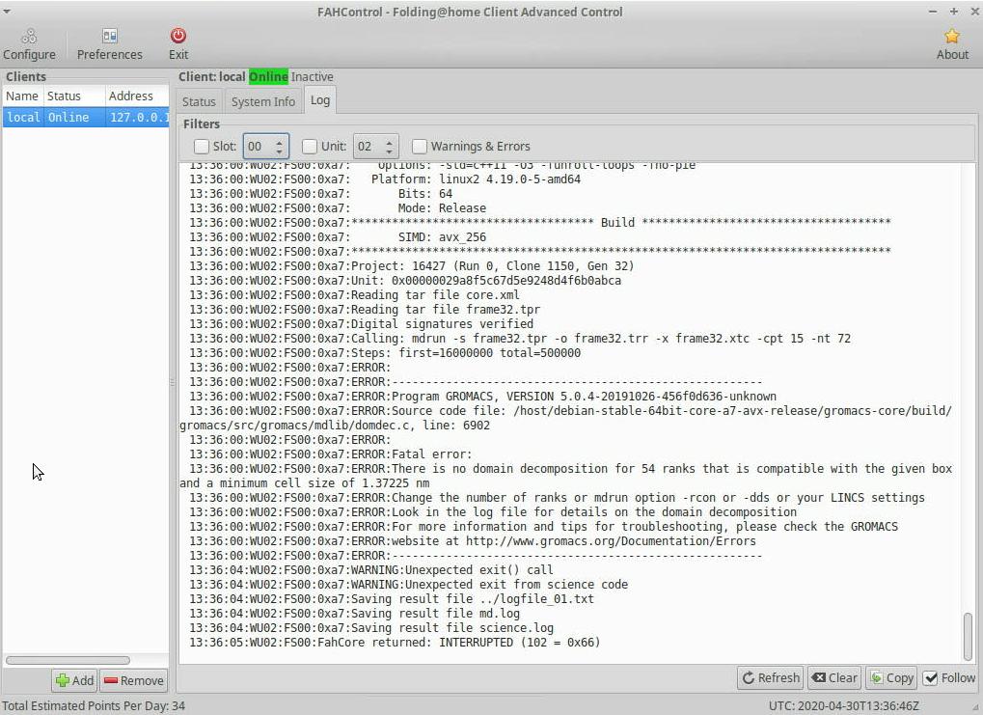Click the 'Reading tar file frame32.tpr' line
The height and width of the screenshot is (715, 983).
pos(365,309)
